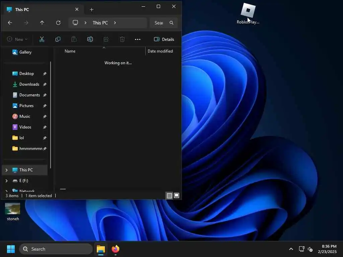Unpin Downloads using its pin icon
Screen dimensions: 343x257
pos(45,84)
